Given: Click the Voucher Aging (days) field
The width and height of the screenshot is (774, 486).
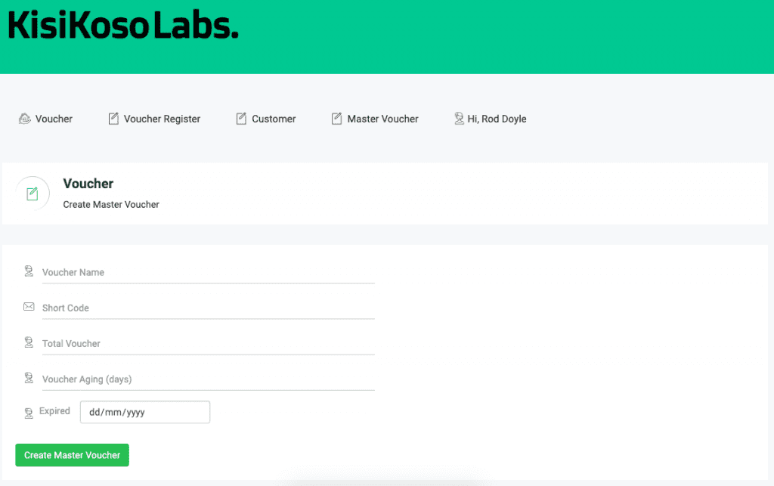Looking at the screenshot, I should click(x=208, y=379).
